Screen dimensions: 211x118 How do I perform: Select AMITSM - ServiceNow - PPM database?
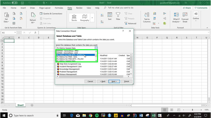point(76,51)
